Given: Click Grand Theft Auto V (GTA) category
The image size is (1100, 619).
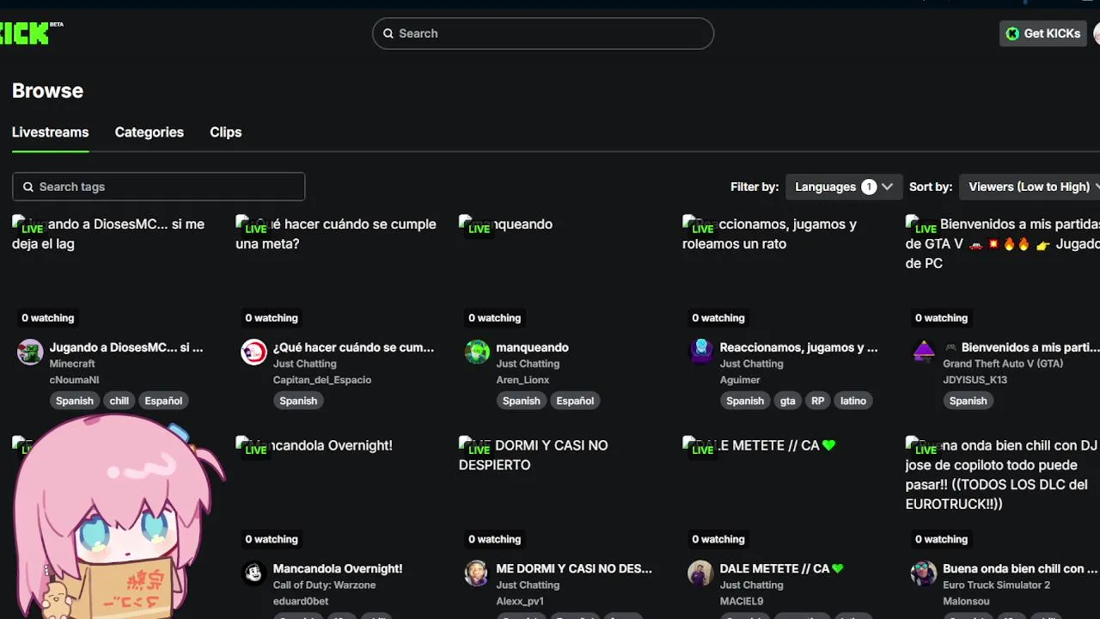Looking at the screenshot, I should coord(1003,364).
